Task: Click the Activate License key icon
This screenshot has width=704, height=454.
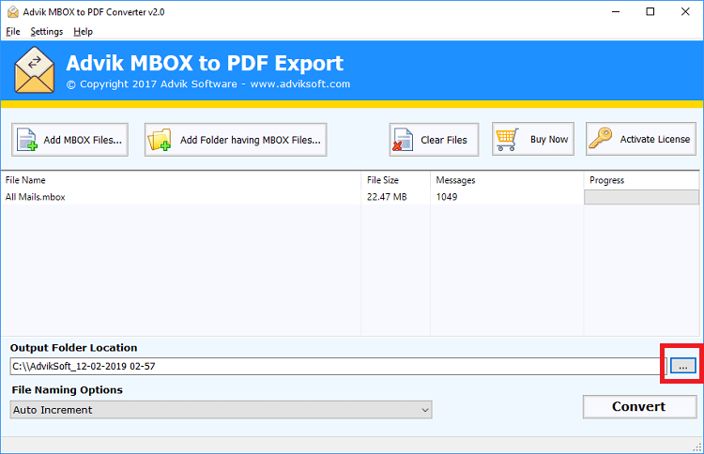Action: click(x=601, y=138)
